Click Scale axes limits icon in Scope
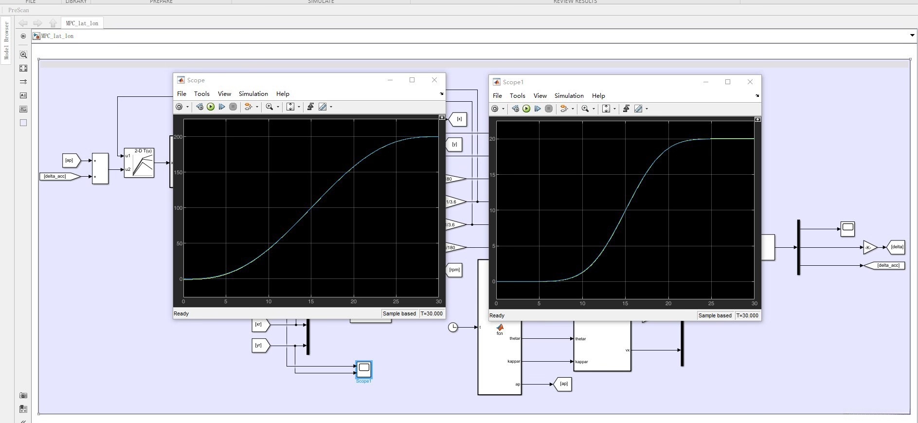The height and width of the screenshot is (423, 918). coord(290,107)
